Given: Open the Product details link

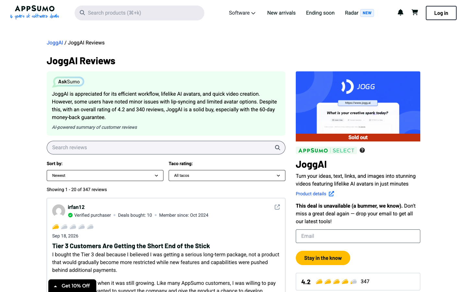Looking at the screenshot, I should pos(315,194).
